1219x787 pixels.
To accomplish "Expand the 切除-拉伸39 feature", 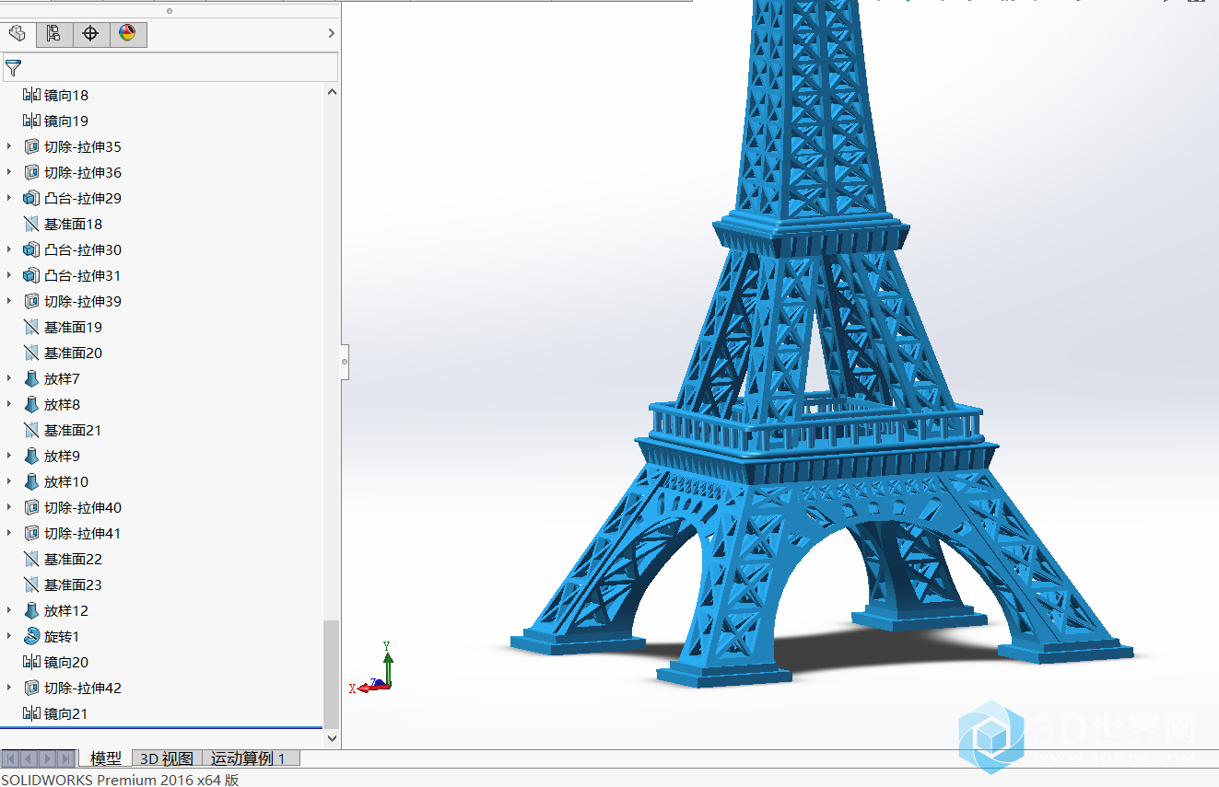I will (9, 301).
